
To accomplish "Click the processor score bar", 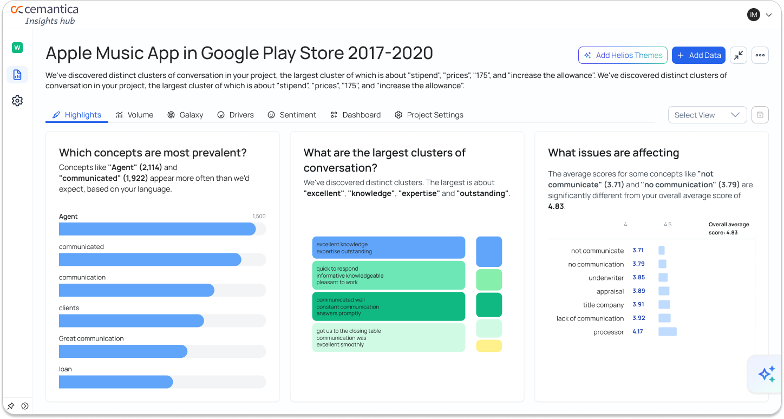I will (668, 332).
